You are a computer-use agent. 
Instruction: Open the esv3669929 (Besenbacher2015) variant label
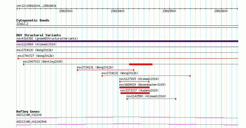click(x=142, y=85)
